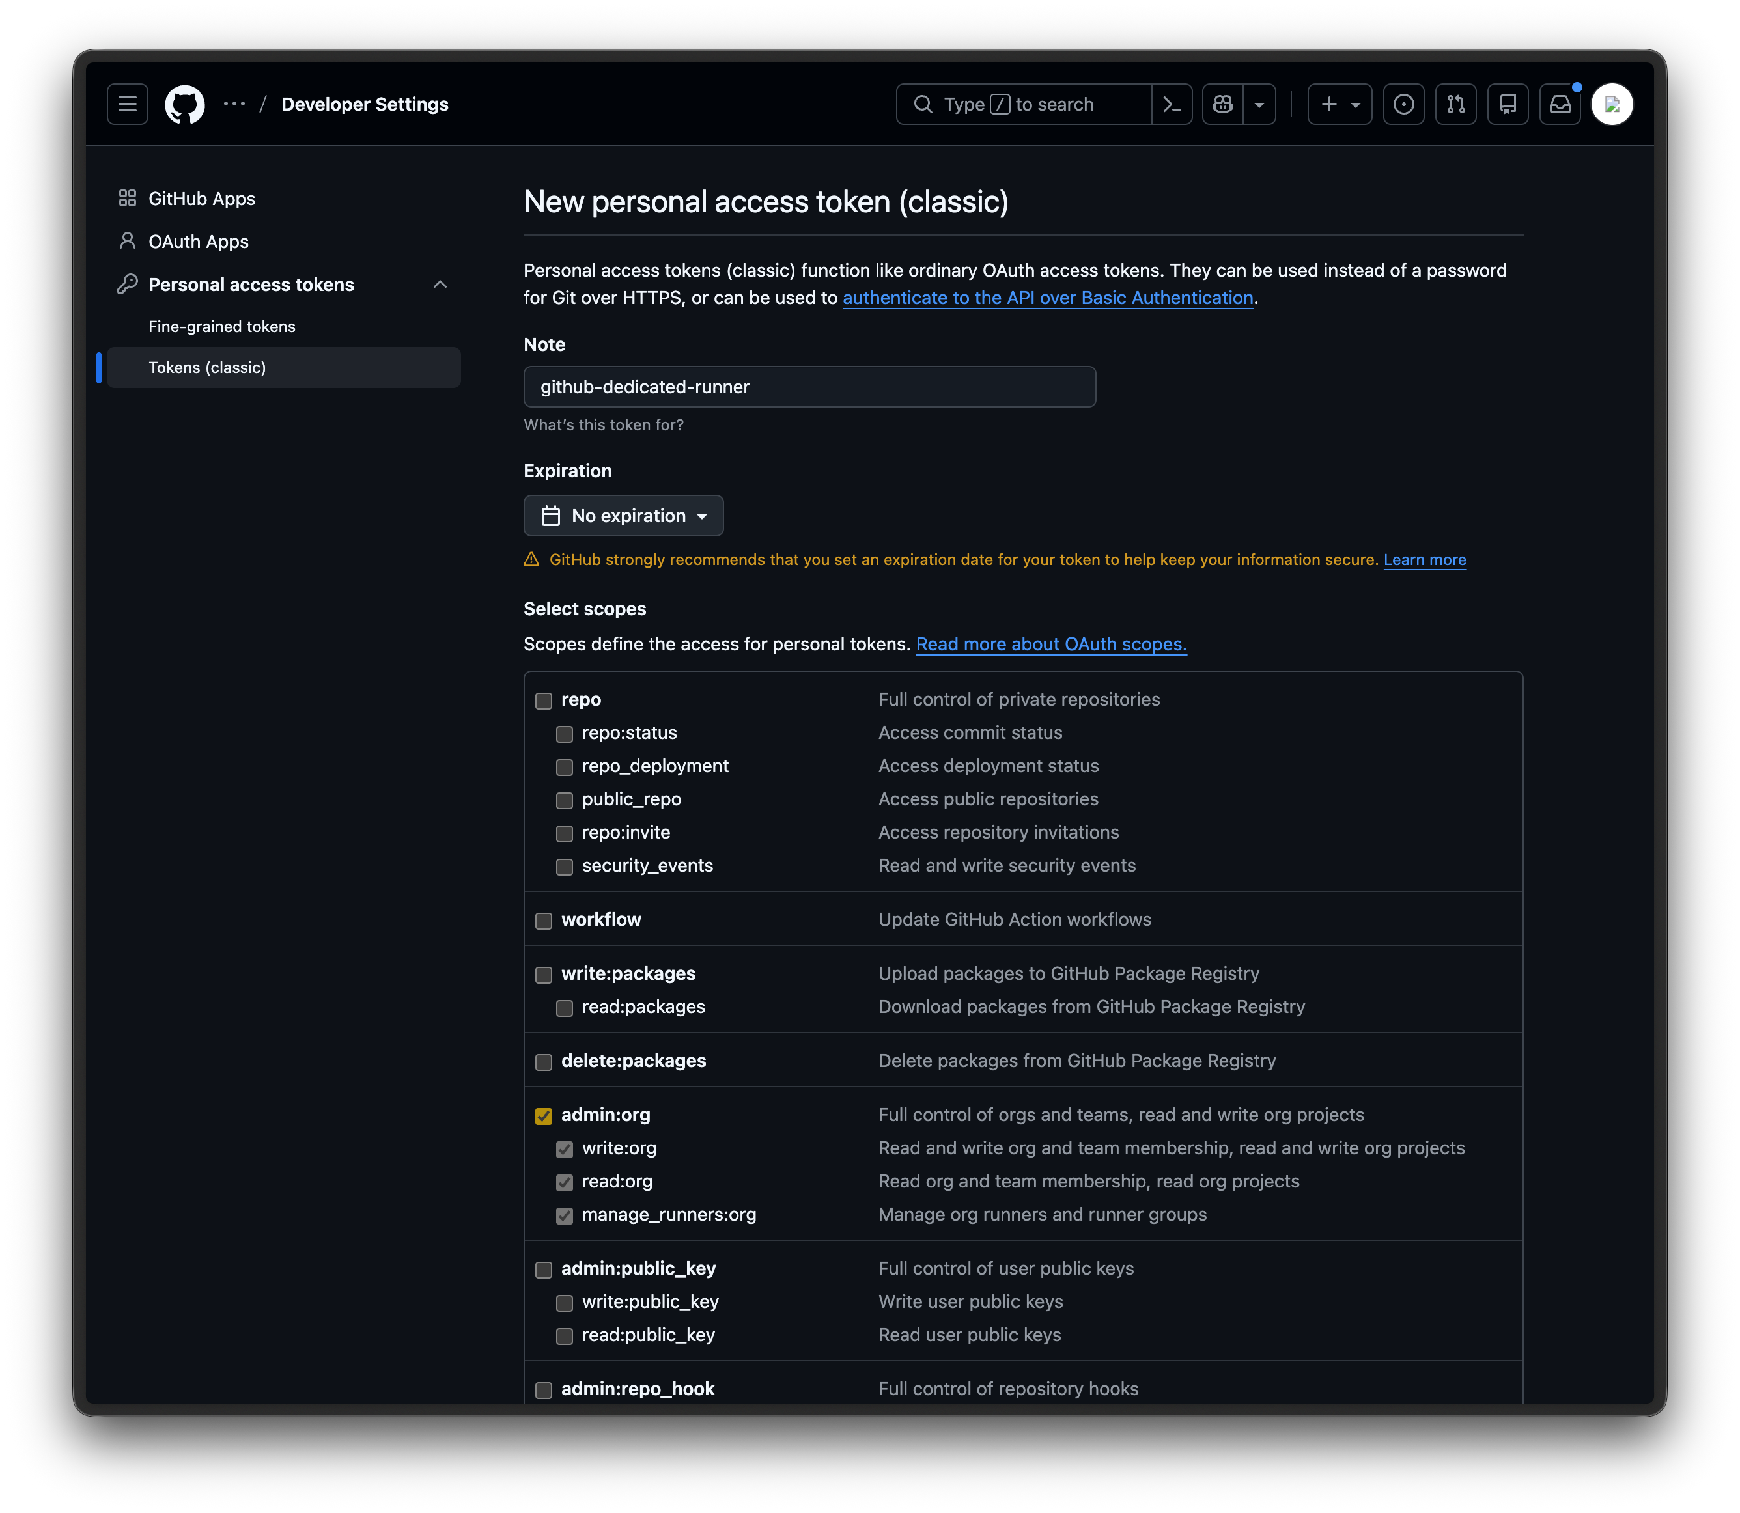This screenshot has height=1513, width=1740.
Task: Click the 'Select scopes' heading
Action: [585, 609]
